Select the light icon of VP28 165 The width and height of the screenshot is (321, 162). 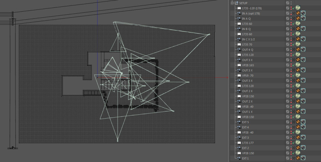pos(239,65)
